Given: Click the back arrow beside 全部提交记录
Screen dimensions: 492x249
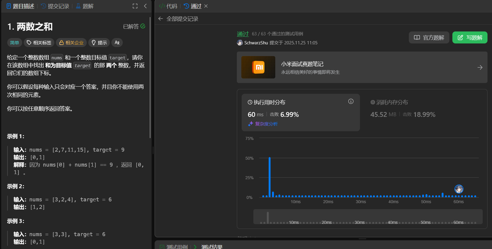Looking at the screenshot, I should (161, 19).
